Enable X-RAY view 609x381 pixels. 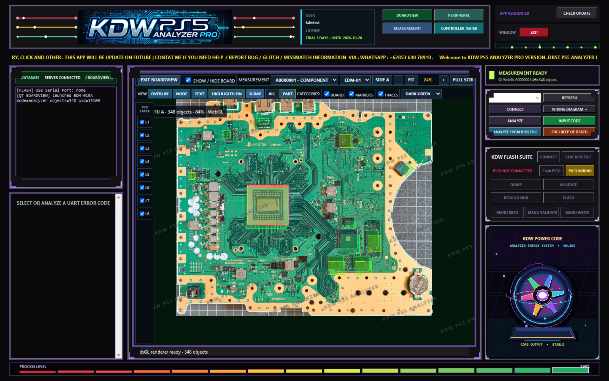pos(255,94)
